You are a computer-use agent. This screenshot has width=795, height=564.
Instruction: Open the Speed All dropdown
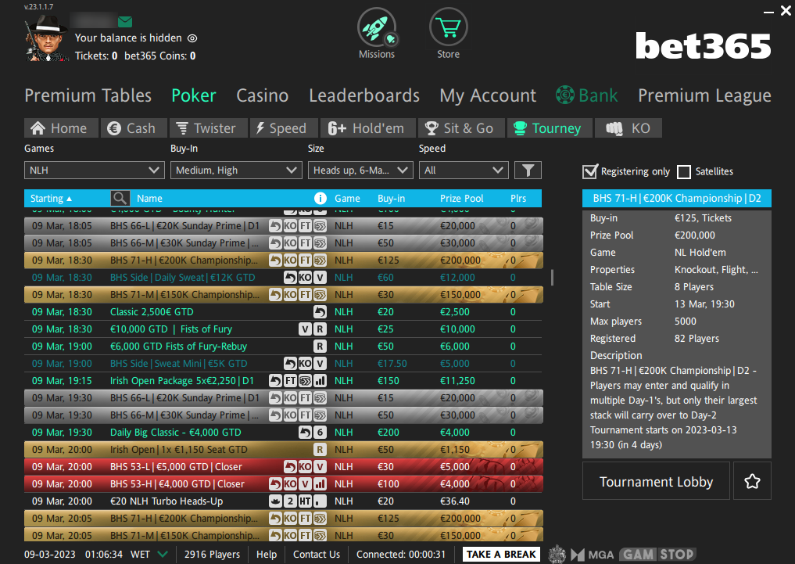(x=464, y=171)
